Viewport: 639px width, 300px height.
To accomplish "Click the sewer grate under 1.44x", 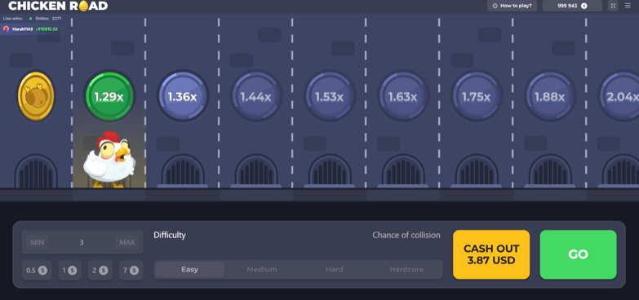I will (x=256, y=171).
